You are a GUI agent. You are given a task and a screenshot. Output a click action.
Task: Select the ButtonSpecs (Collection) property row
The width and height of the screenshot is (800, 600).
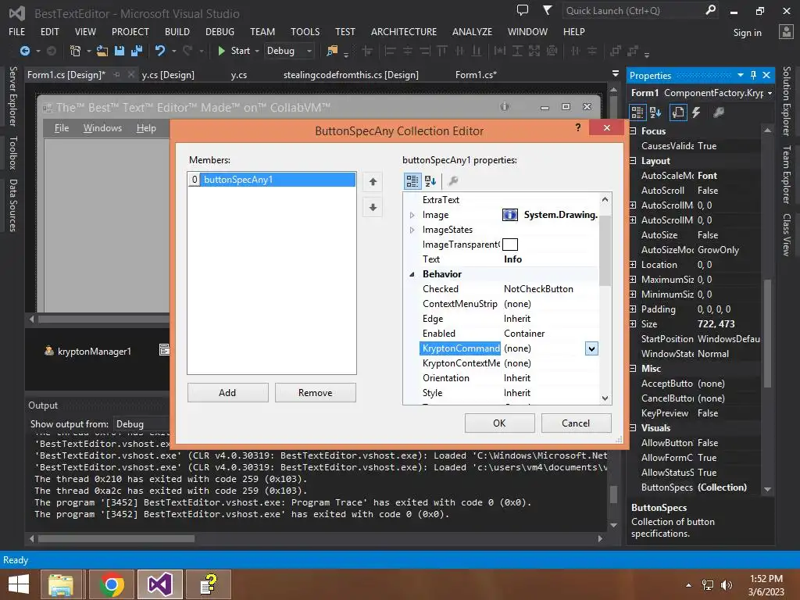click(696, 487)
